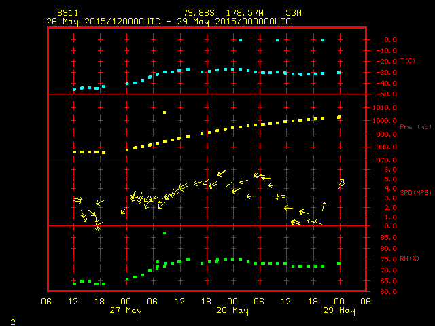This screenshot has height=326, width=435.
Task: Click the 85.0 humidity tick value
Action: point(388,238)
